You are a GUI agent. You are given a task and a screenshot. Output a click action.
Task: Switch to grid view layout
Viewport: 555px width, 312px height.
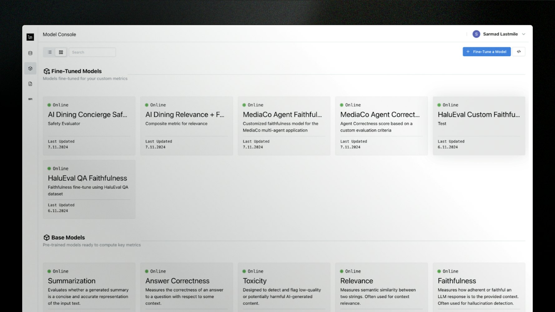(61, 52)
